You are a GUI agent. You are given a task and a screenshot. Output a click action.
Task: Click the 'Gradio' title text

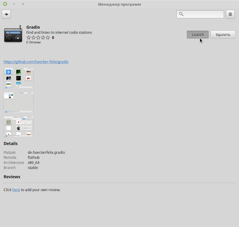coord(33,27)
